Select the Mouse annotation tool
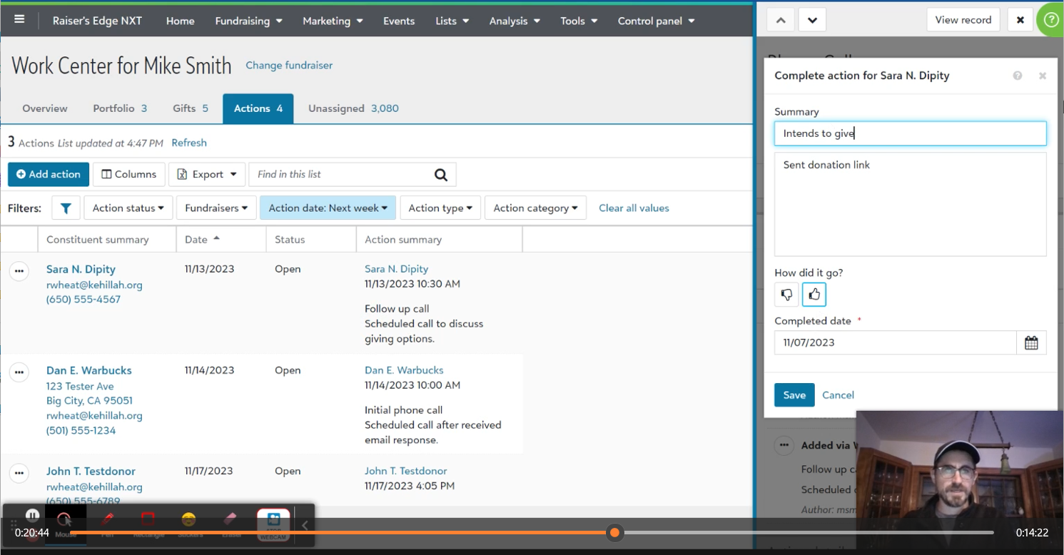 tap(66, 524)
